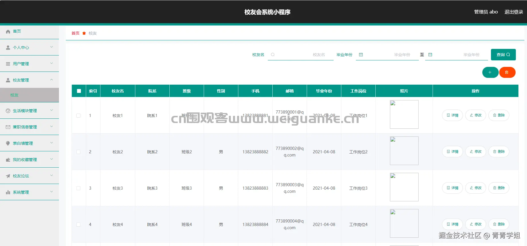
Task: Select the checkbox for row 校友1
Action: click(x=78, y=116)
